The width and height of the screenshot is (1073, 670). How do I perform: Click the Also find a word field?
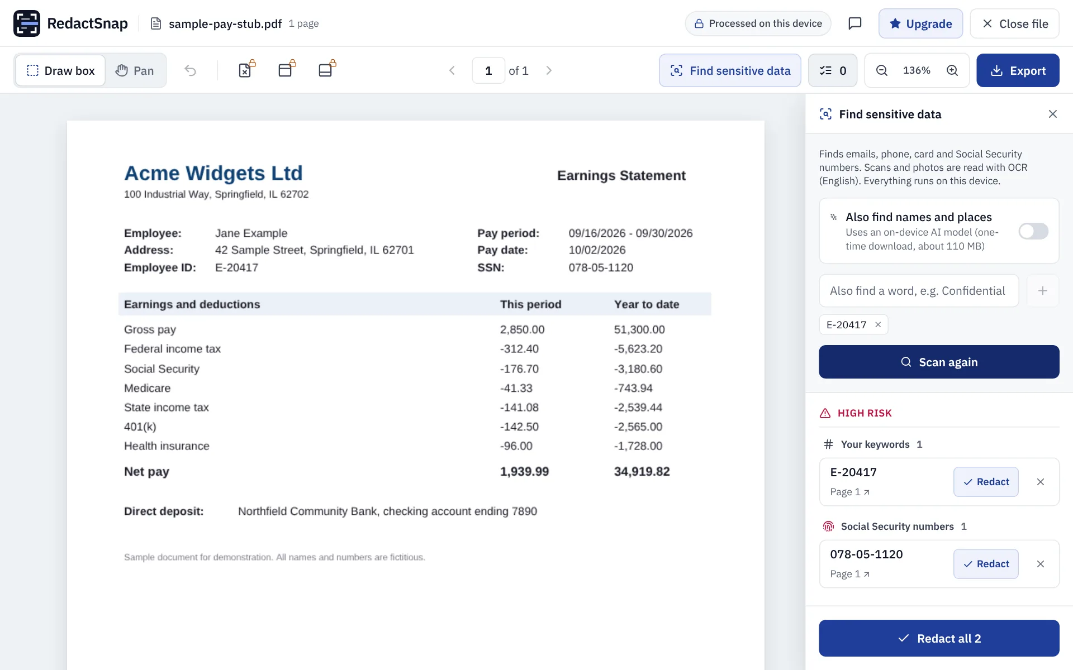[919, 291]
